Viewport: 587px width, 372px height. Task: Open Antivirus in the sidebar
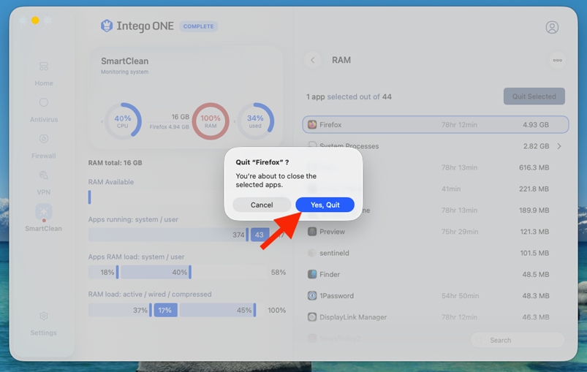pyautogui.click(x=44, y=110)
